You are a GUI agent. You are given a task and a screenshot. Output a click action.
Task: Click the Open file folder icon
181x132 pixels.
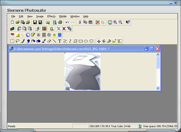pyautogui.click(x=17, y=22)
